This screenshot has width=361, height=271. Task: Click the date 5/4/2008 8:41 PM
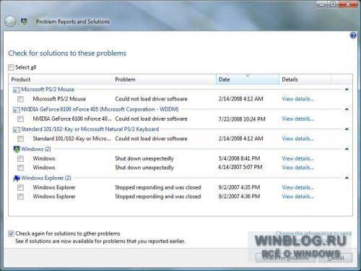point(239,158)
